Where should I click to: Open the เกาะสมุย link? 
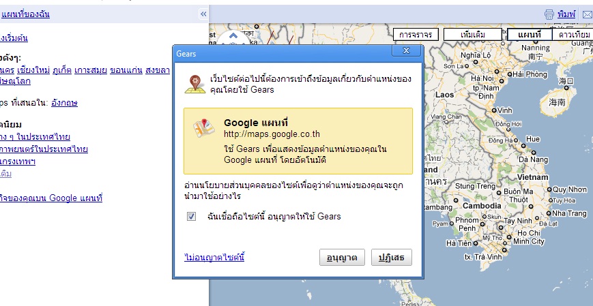coord(91,70)
